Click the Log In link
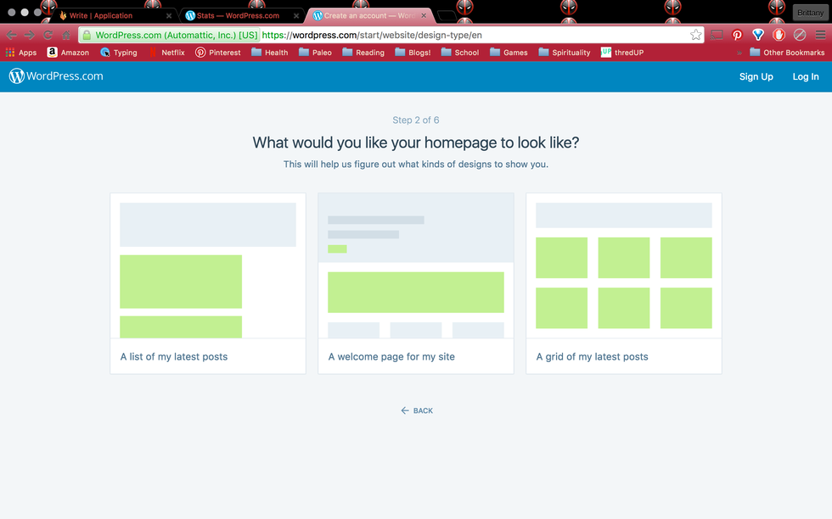This screenshot has height=519, width=832. (x=805, y=76)
